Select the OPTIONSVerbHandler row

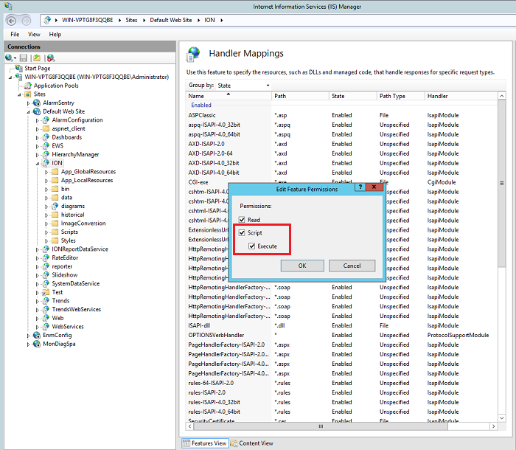tap(341, 335)
